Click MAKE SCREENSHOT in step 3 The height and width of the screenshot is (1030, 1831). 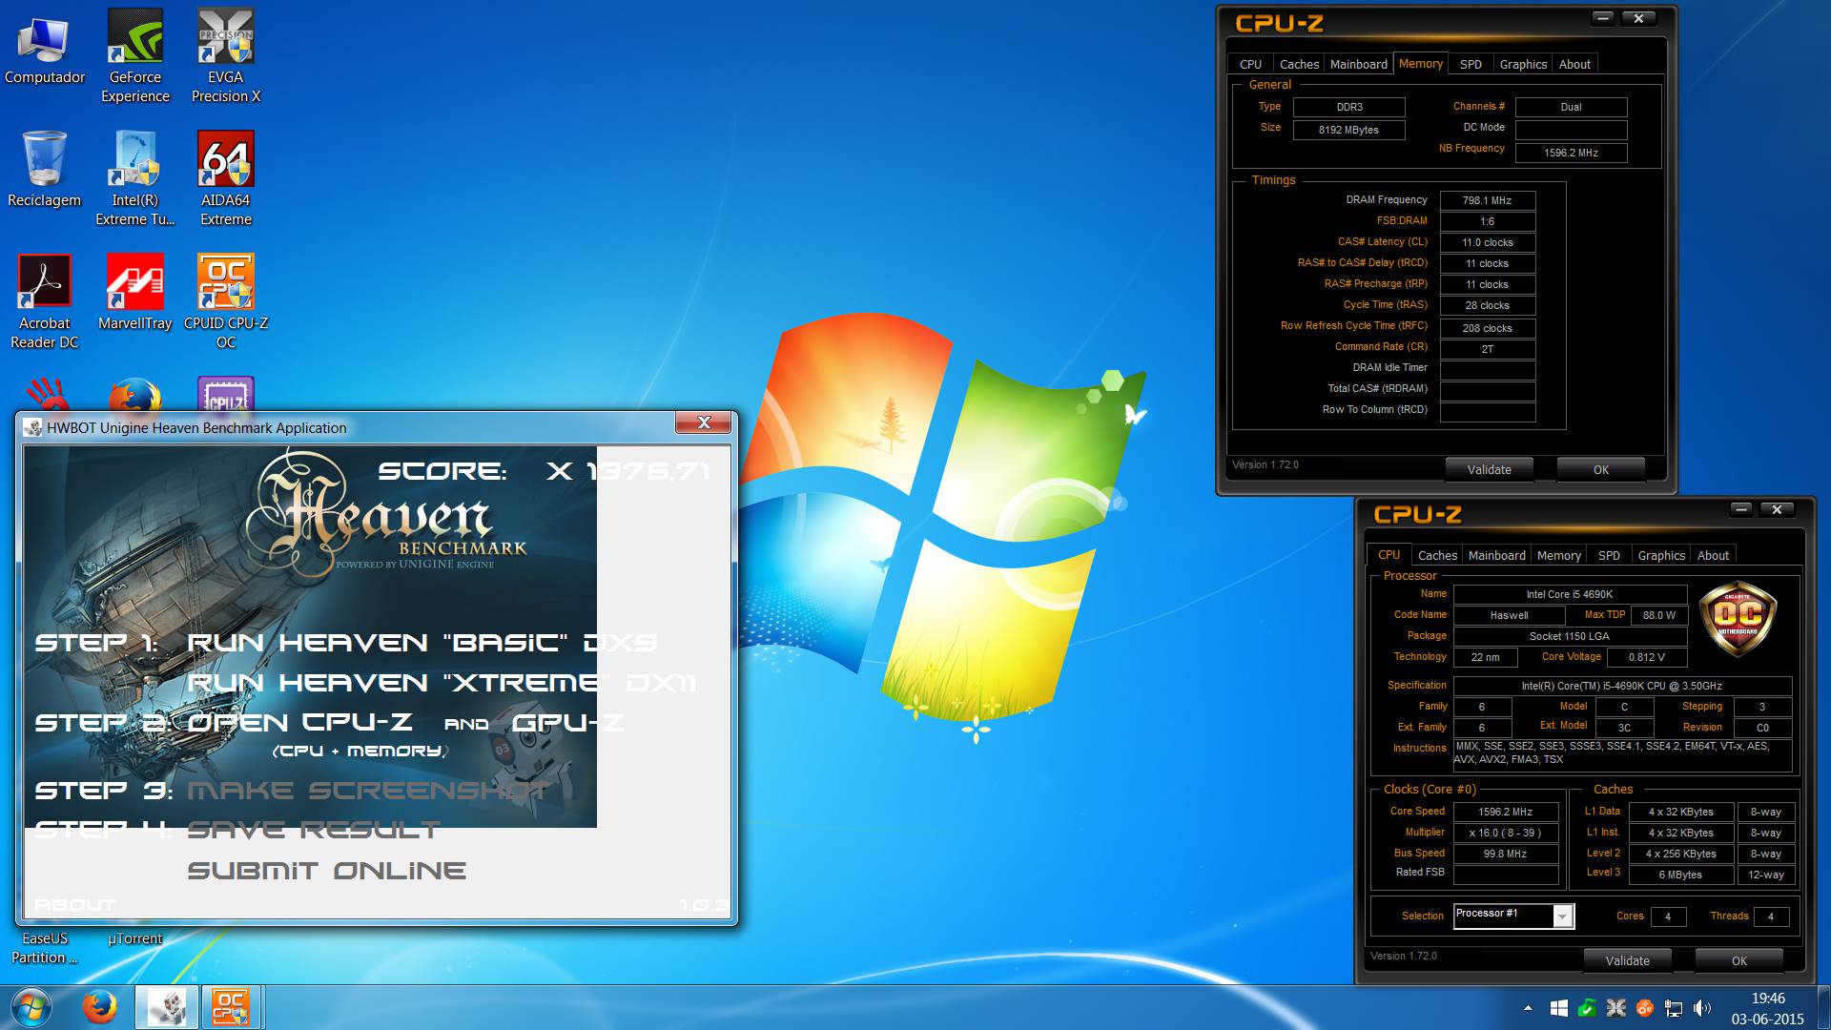[x=368, y=791]
